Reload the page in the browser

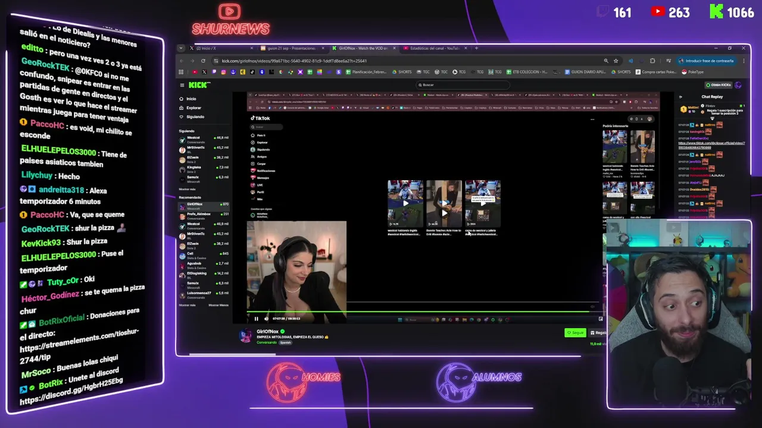(x=203, y=61)
